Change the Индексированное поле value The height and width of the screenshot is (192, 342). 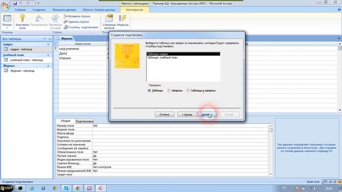click(180, 159)
